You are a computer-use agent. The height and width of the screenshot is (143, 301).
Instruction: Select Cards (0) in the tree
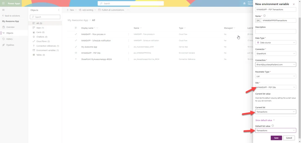coord(40,32)
